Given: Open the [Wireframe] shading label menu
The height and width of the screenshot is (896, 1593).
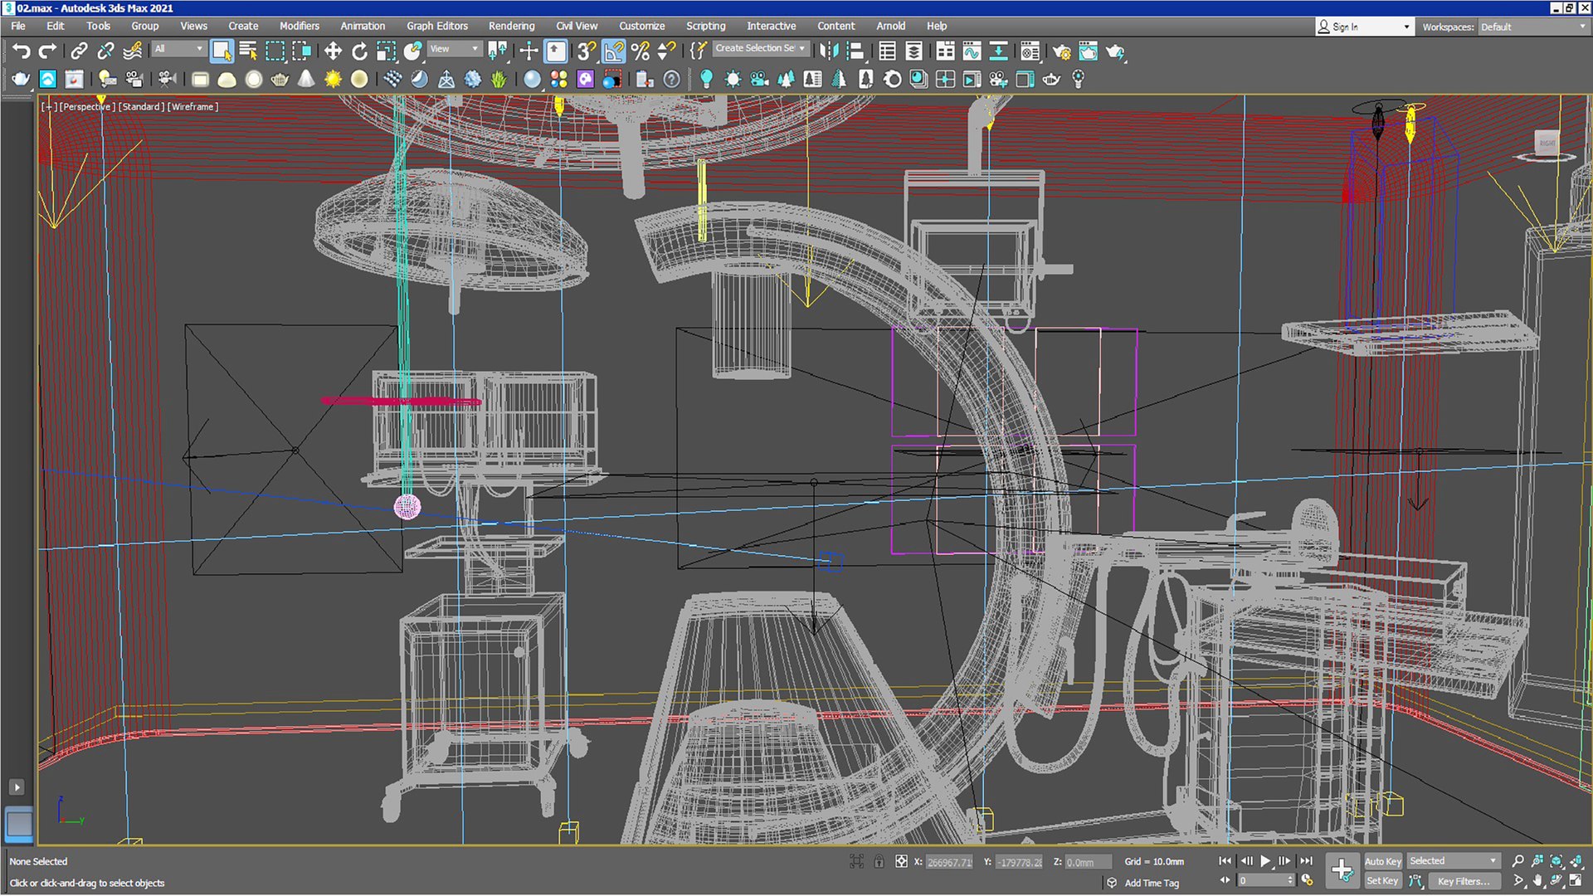Looking at the screenshot, I should 192,107.
